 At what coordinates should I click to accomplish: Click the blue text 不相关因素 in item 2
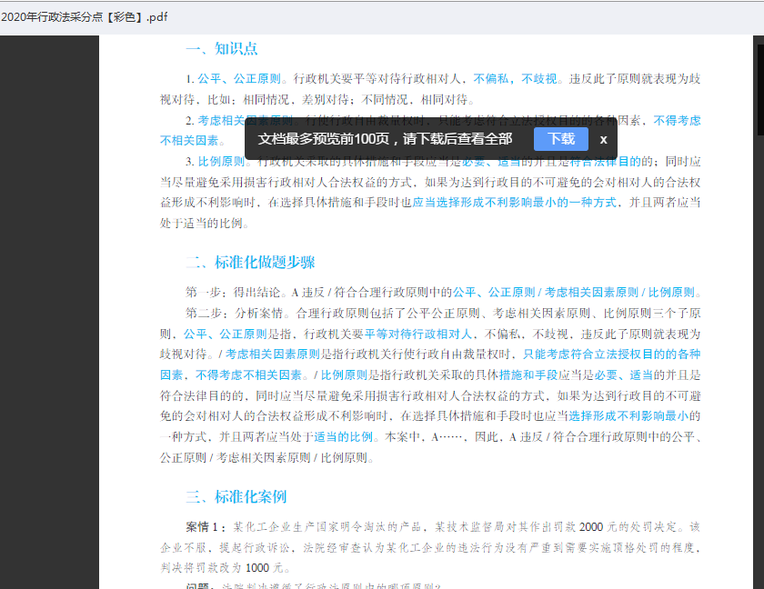click(x=189, y=141)
